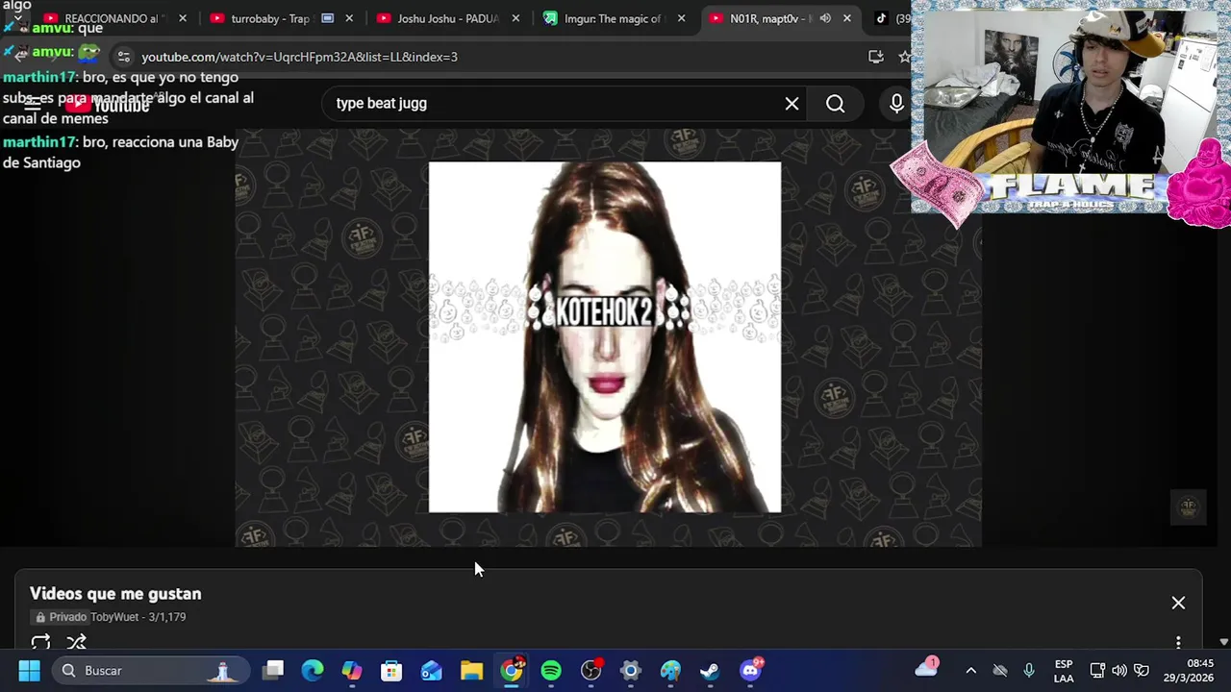
Task: Expand the hidden system tray icons chevron
Action: coord(970,670)
